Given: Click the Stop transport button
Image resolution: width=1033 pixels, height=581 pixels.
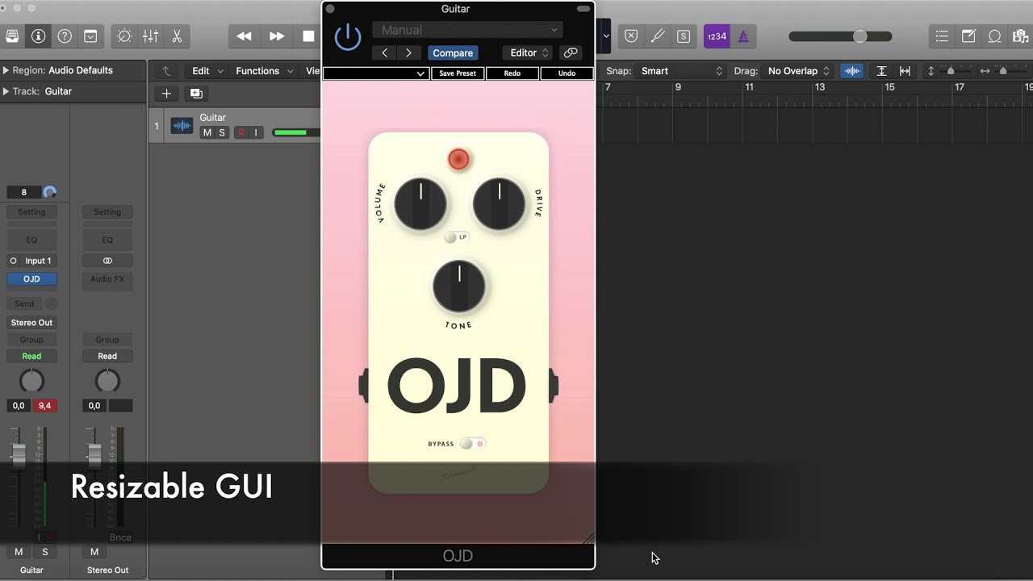Looking at the screenshot, I should (x=307, y=36).
